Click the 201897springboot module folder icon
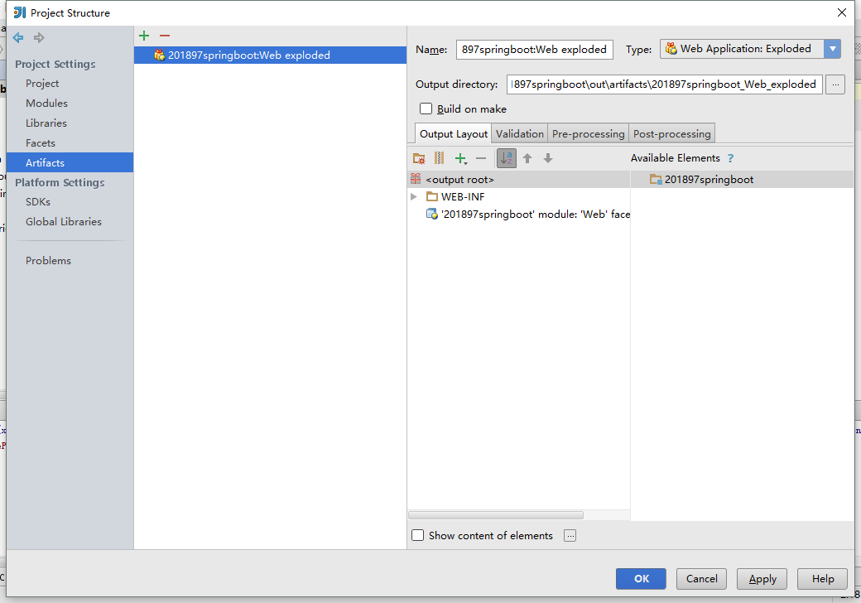This screenshot has height=603, width=861. (656, 179)
